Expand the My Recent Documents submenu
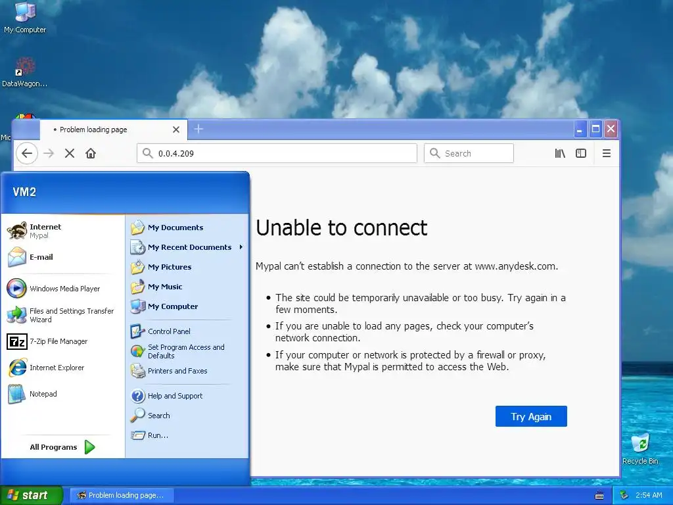The height and width of the screenshot is (505, 673). click(x=187, y=247)
